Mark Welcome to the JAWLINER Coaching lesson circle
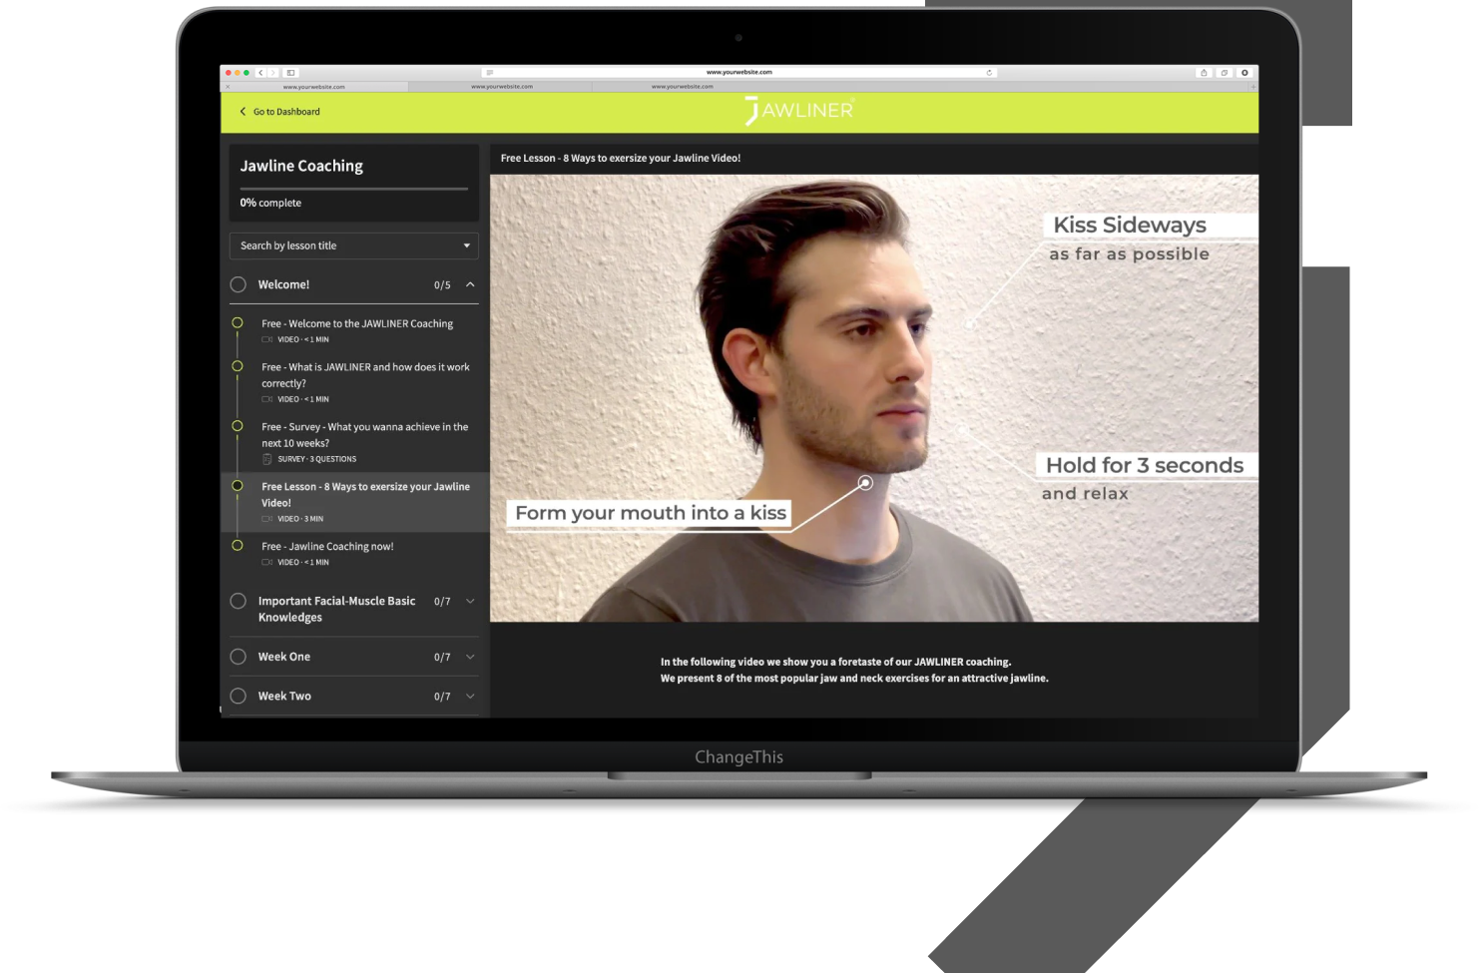This screenshot has height=973, width=1479. pos(238,322)
